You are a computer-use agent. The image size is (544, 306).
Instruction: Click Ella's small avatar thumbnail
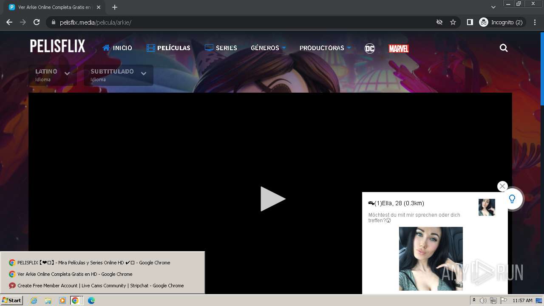487,207
